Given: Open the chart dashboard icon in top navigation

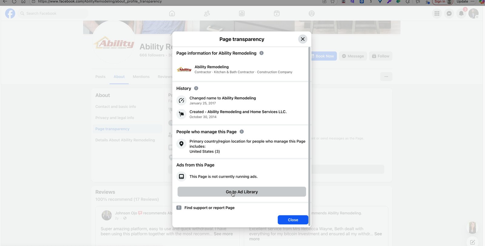Looking at the screenshot, I should pyautogui.click(x=242, y=13).
